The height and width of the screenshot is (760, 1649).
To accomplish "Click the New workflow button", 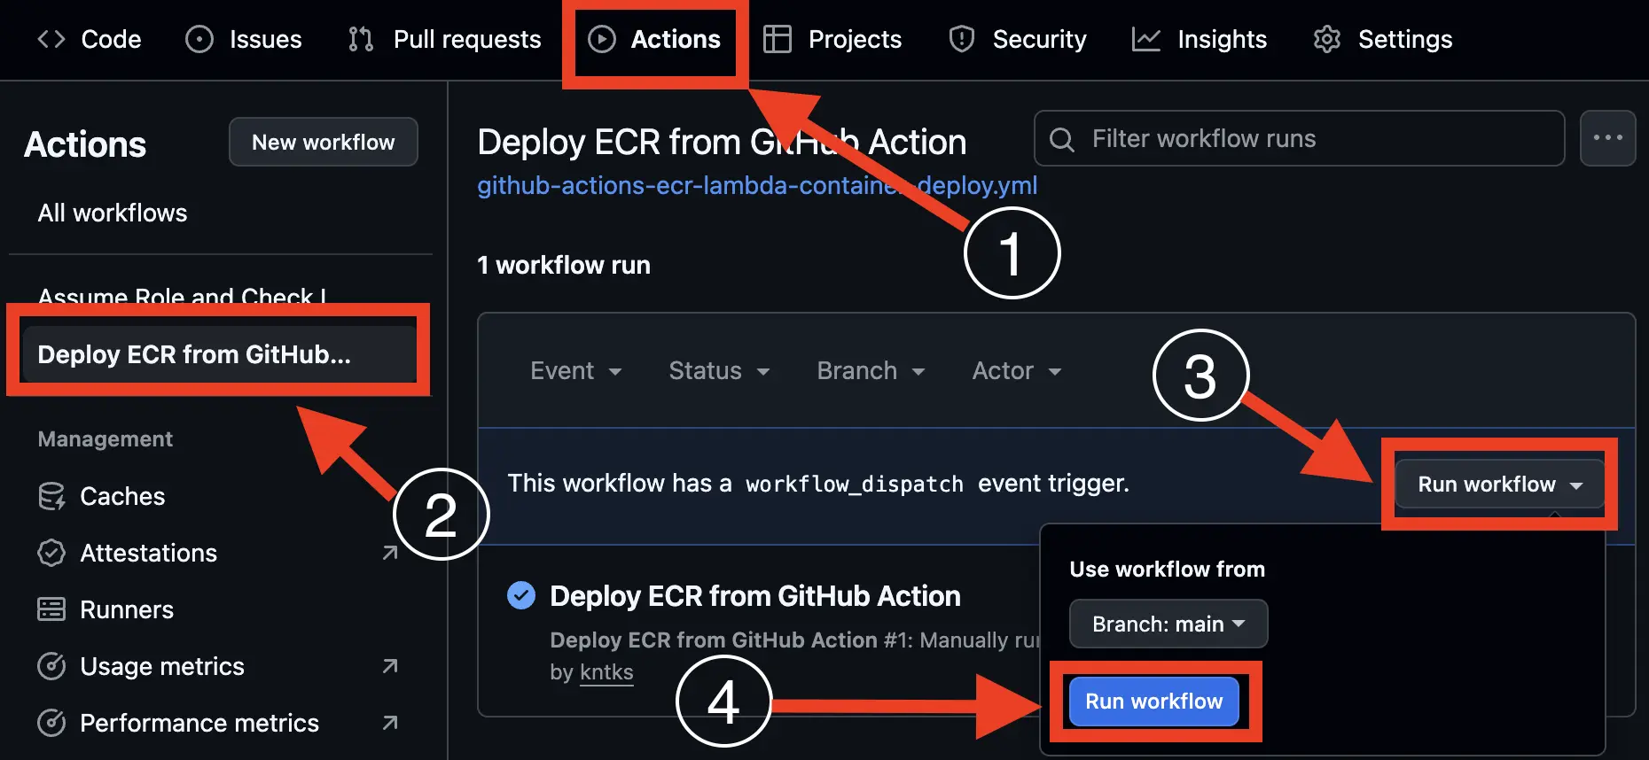I will coord(324,142).
